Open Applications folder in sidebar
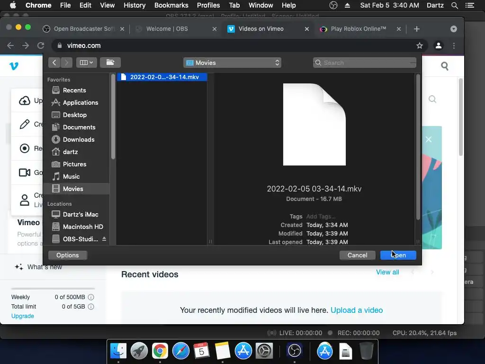The image size is (485, 364). [x=80, y=102]
